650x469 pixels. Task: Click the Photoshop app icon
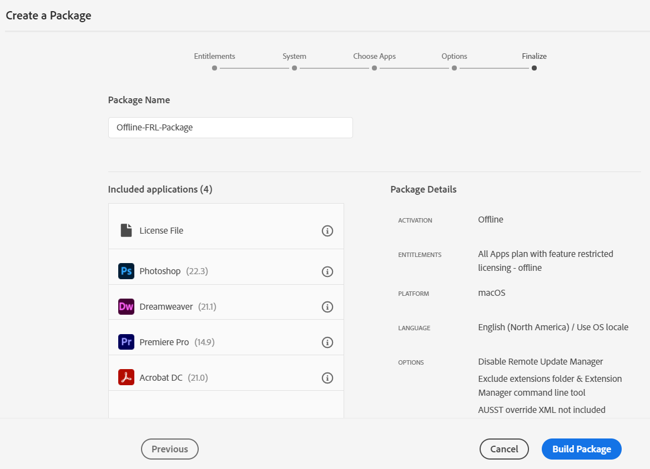pos(126,271)
